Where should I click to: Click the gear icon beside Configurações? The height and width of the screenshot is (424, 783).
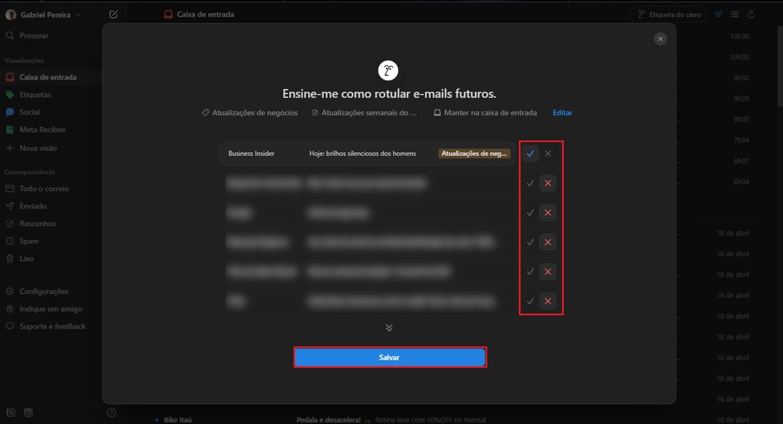(x=10, y=291)
